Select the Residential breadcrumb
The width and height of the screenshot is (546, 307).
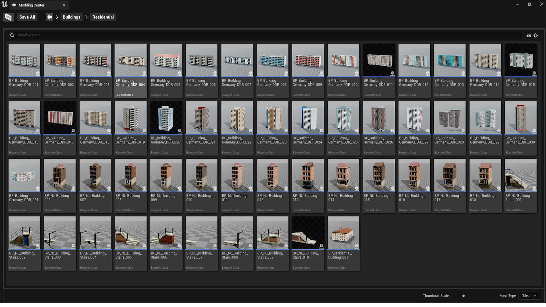click(103, 17)
